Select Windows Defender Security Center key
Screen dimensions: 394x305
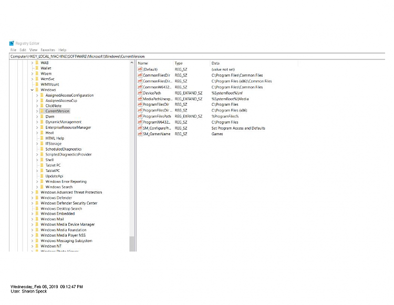(x=69, y=203)
